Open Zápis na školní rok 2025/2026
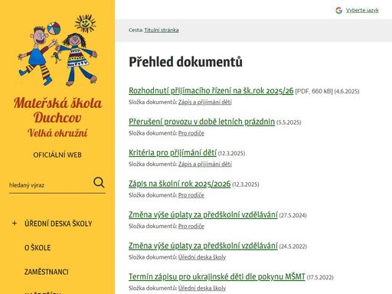The width and height of the screenshot is (392, 294). coord(179,184)
